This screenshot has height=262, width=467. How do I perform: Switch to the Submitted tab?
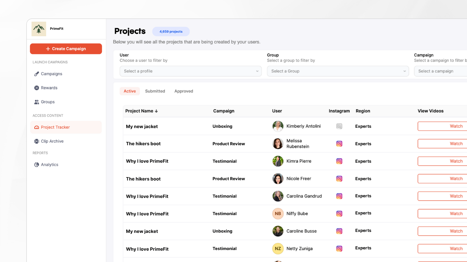(x=155, y=91)
